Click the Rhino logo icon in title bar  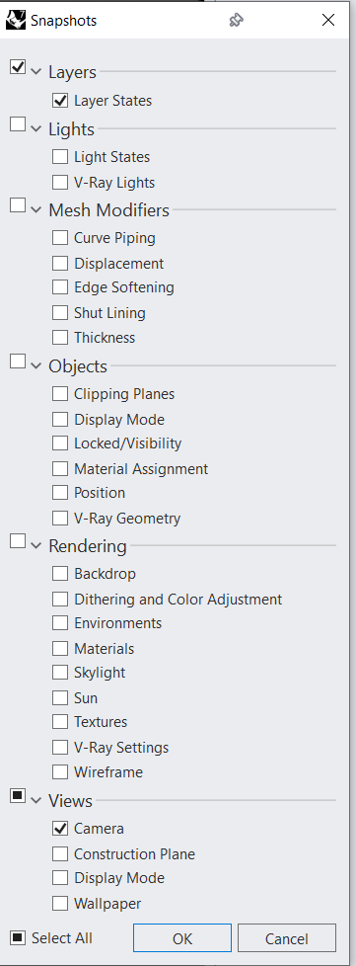[x=16, y=21]
